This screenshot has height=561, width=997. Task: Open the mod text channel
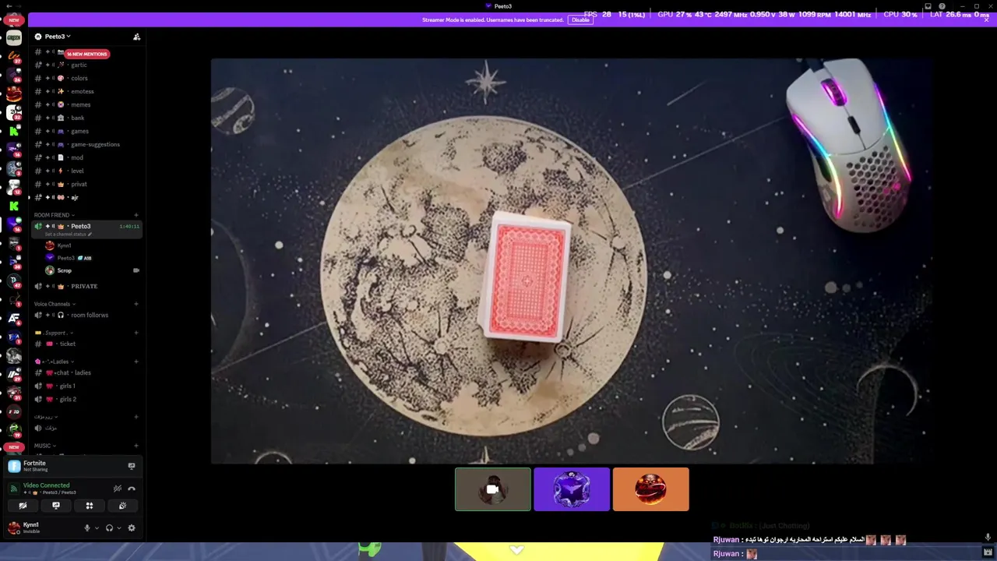[86, 157]
